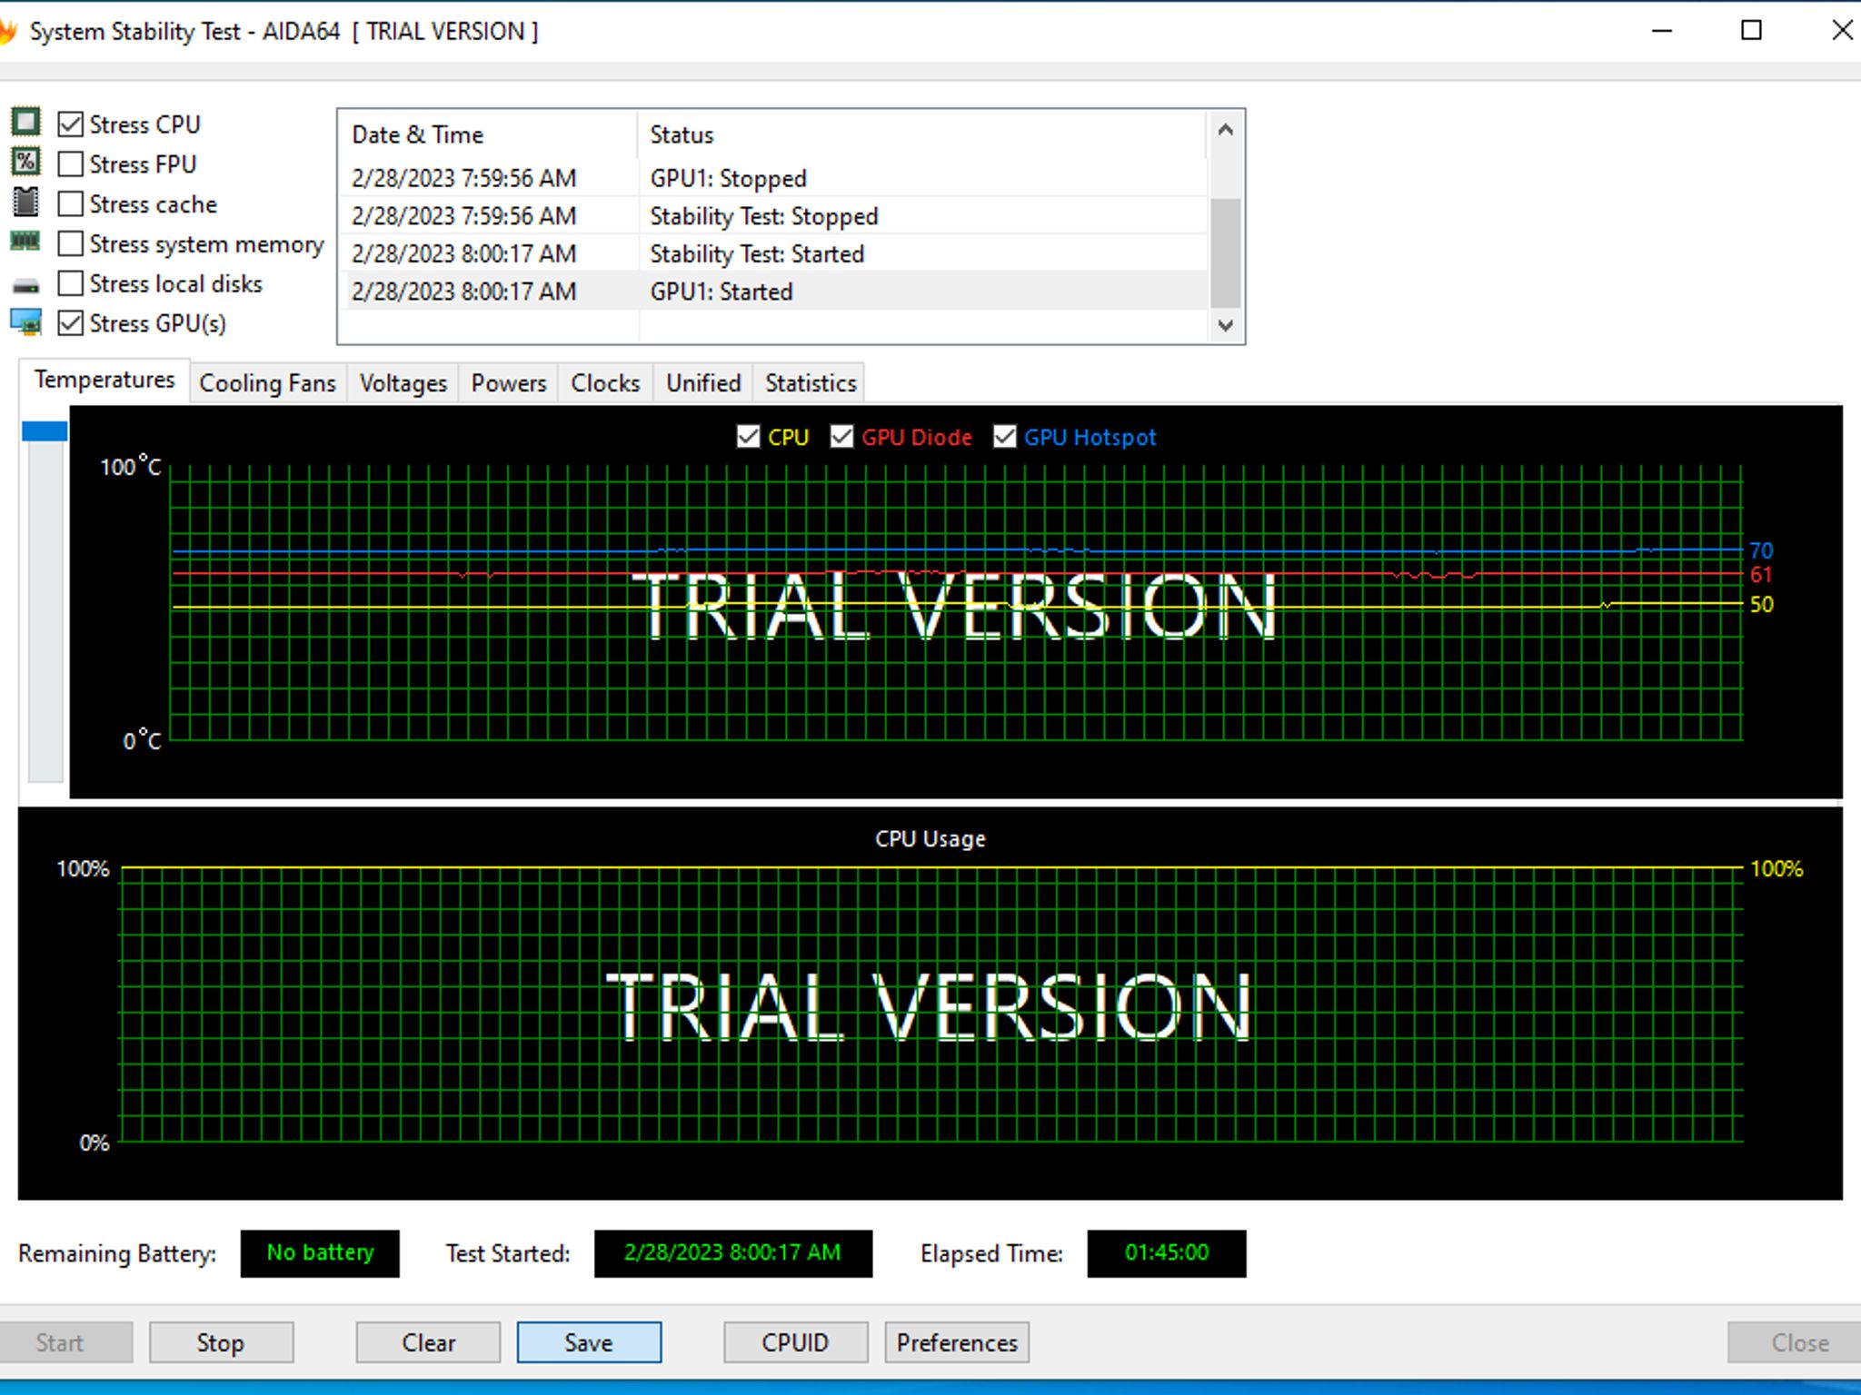Enable the Stress FPU checkbox
Viewport: 1861px width, 1395px height.
tap(70, 163)
